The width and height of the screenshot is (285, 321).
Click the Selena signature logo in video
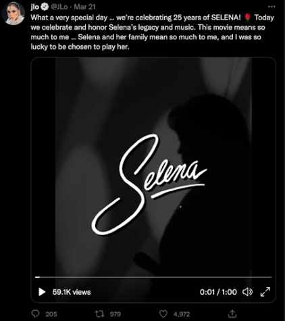click(x=149, y=184)
